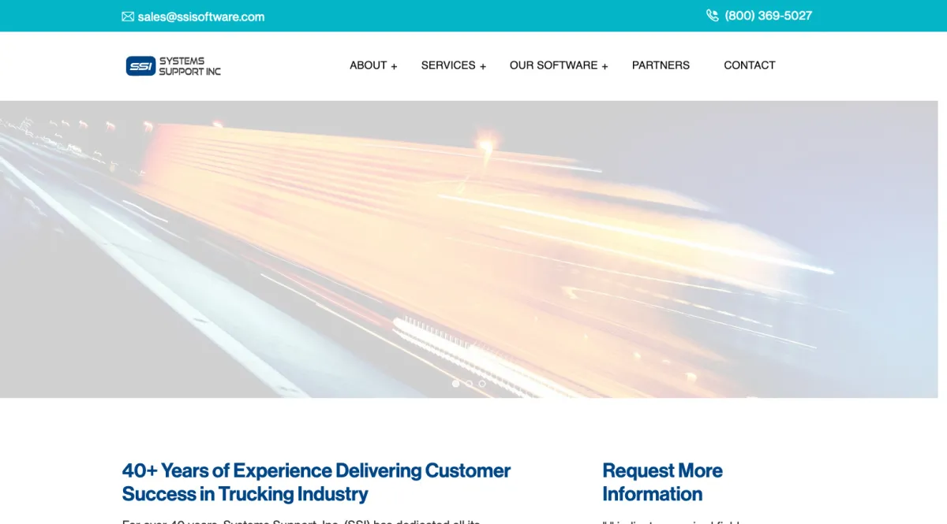
Task: Click the truck light-trails hero image
Action: (469, 249)
